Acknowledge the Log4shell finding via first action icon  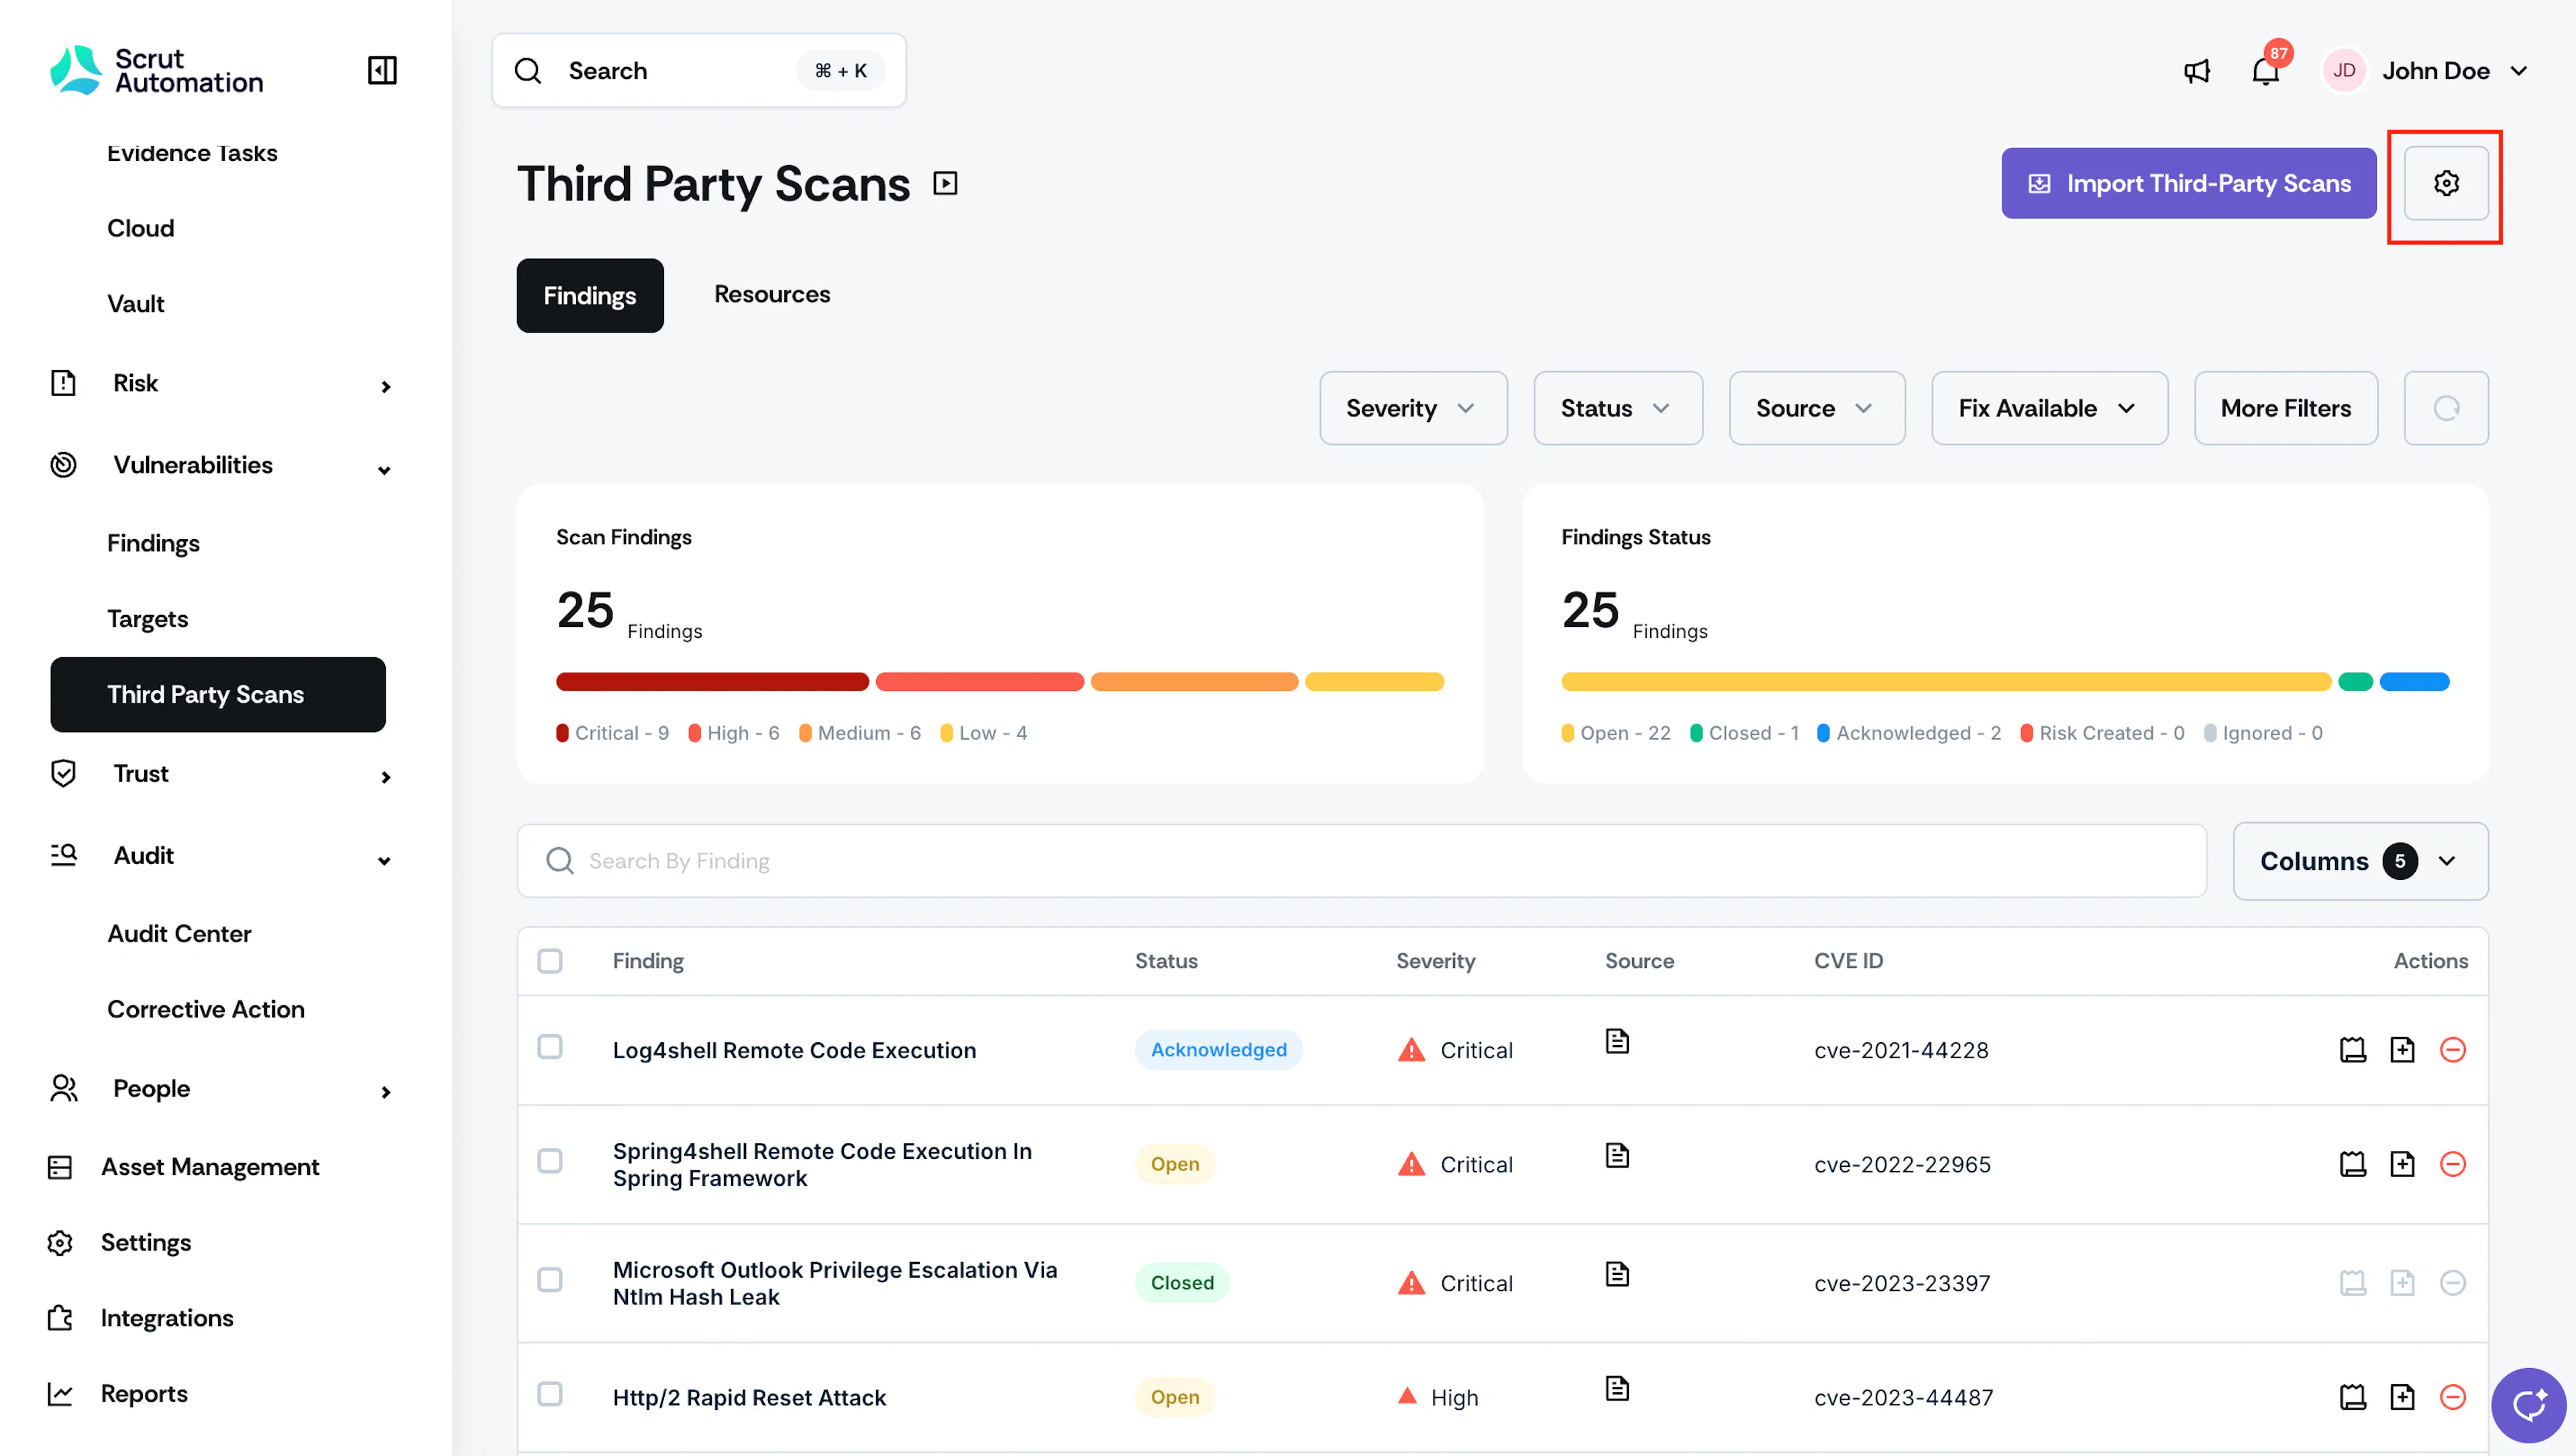tap(2353, 1049)
